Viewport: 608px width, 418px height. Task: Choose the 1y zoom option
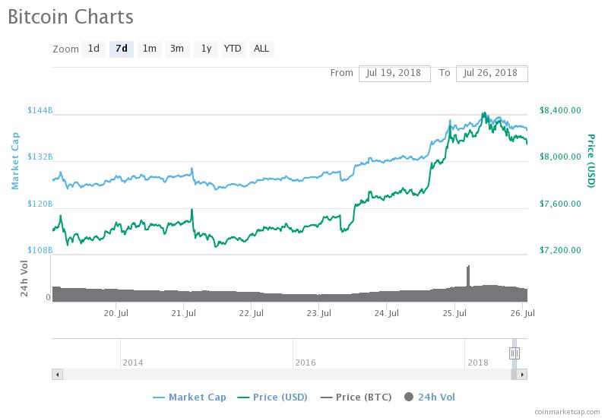click(x=206, y=49)
